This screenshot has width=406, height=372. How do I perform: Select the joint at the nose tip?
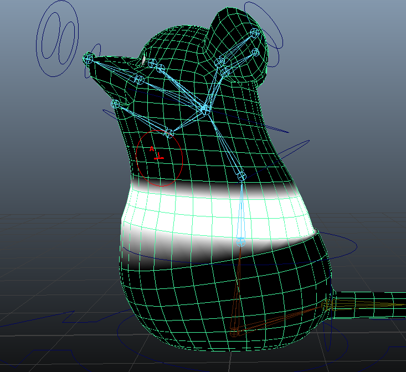click(x=89, y=56)
